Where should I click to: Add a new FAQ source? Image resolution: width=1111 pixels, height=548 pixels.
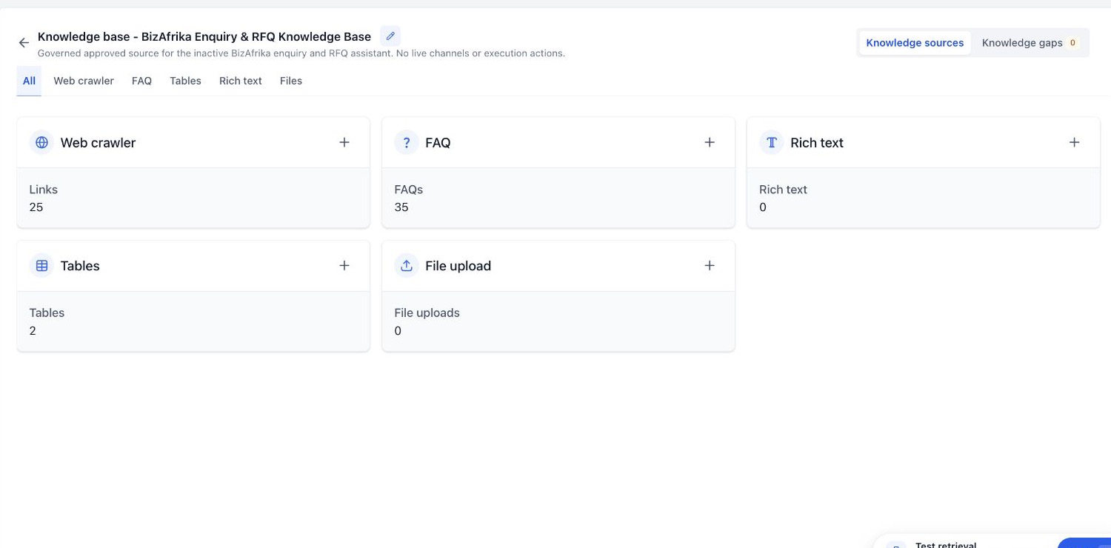click(x=710, y=142)
